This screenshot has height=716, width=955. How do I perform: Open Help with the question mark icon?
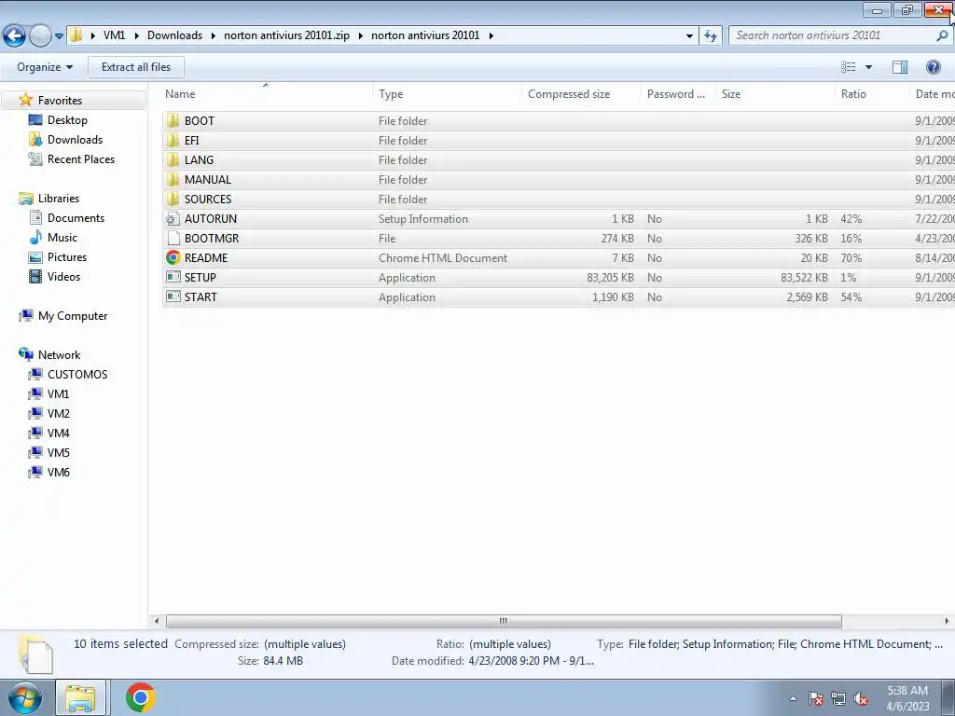933,67
